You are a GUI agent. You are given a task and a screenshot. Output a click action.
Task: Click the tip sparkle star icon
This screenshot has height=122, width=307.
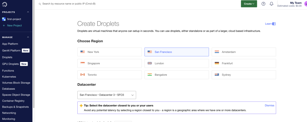pos(81,106)
